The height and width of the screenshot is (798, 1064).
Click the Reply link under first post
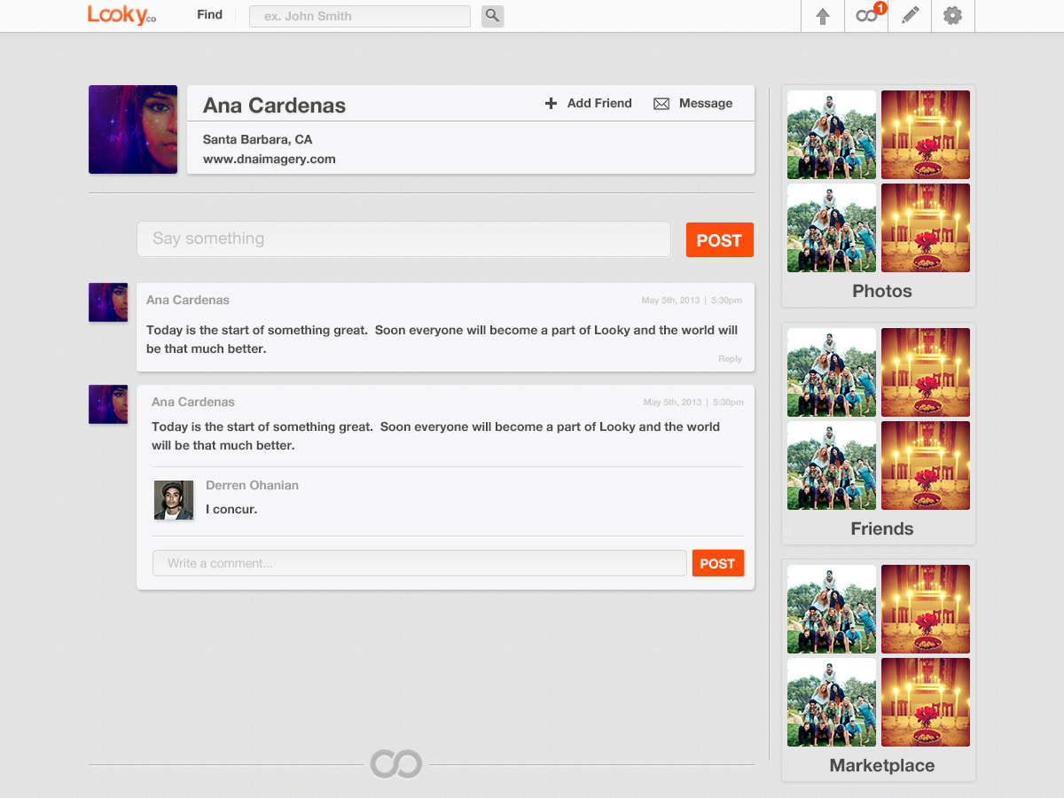coord(731,359)
